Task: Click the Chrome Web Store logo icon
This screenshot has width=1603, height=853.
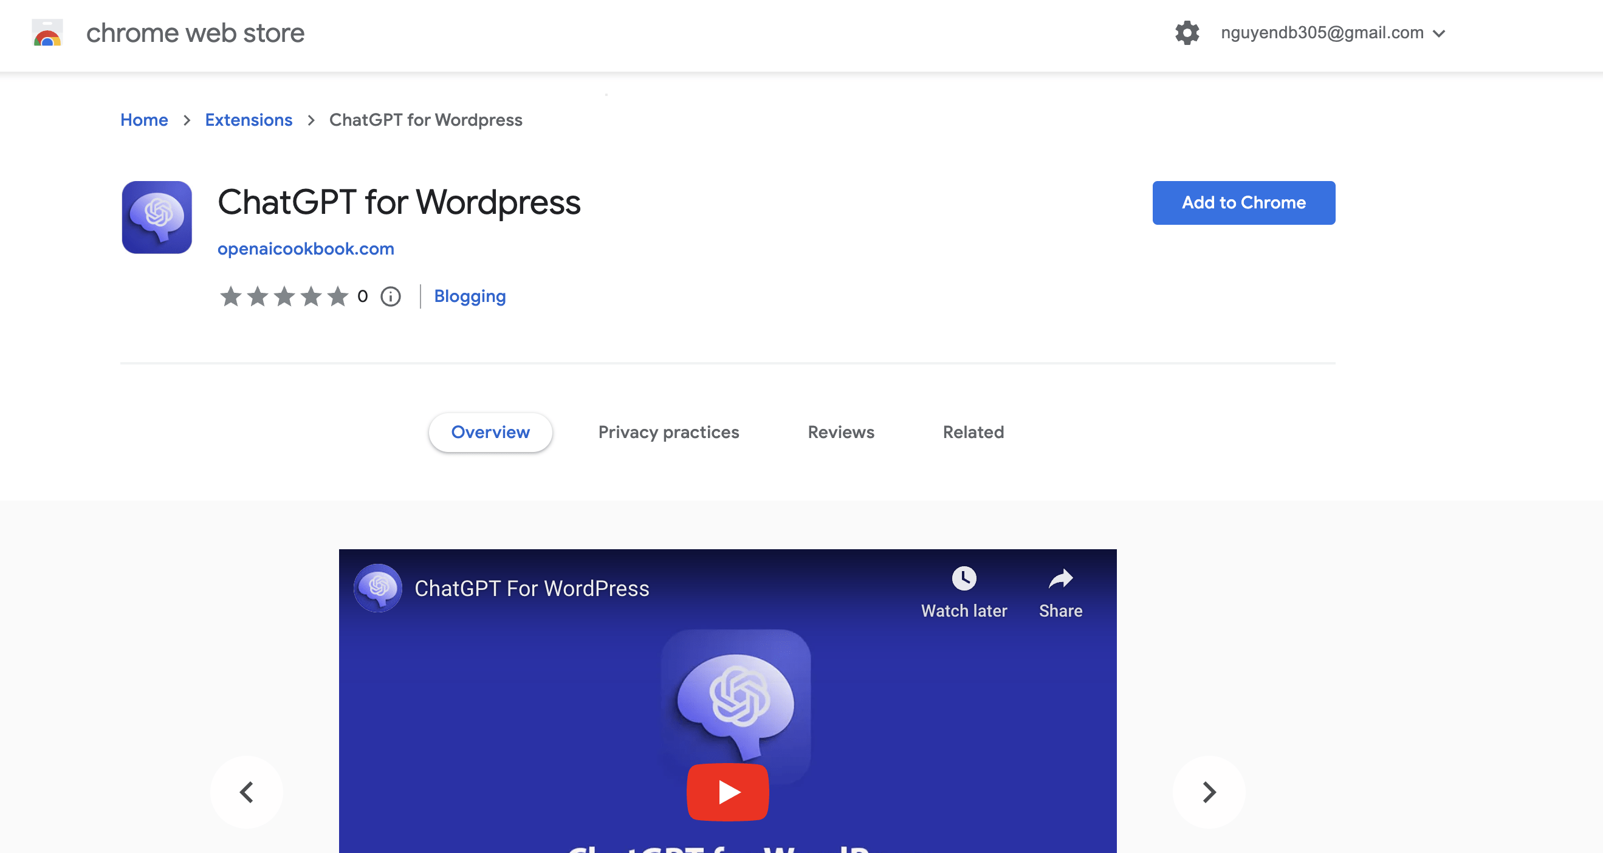Action: tap(47, 32)
